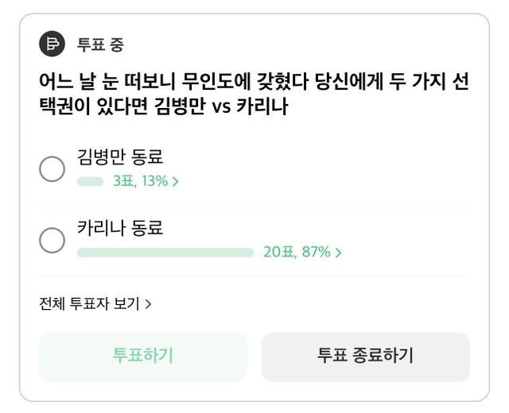Image resolution: width=509 pixels, height=413 pixels.
Task: Click the poll icon beside 투표 중
Action: [x=52, y=44]
